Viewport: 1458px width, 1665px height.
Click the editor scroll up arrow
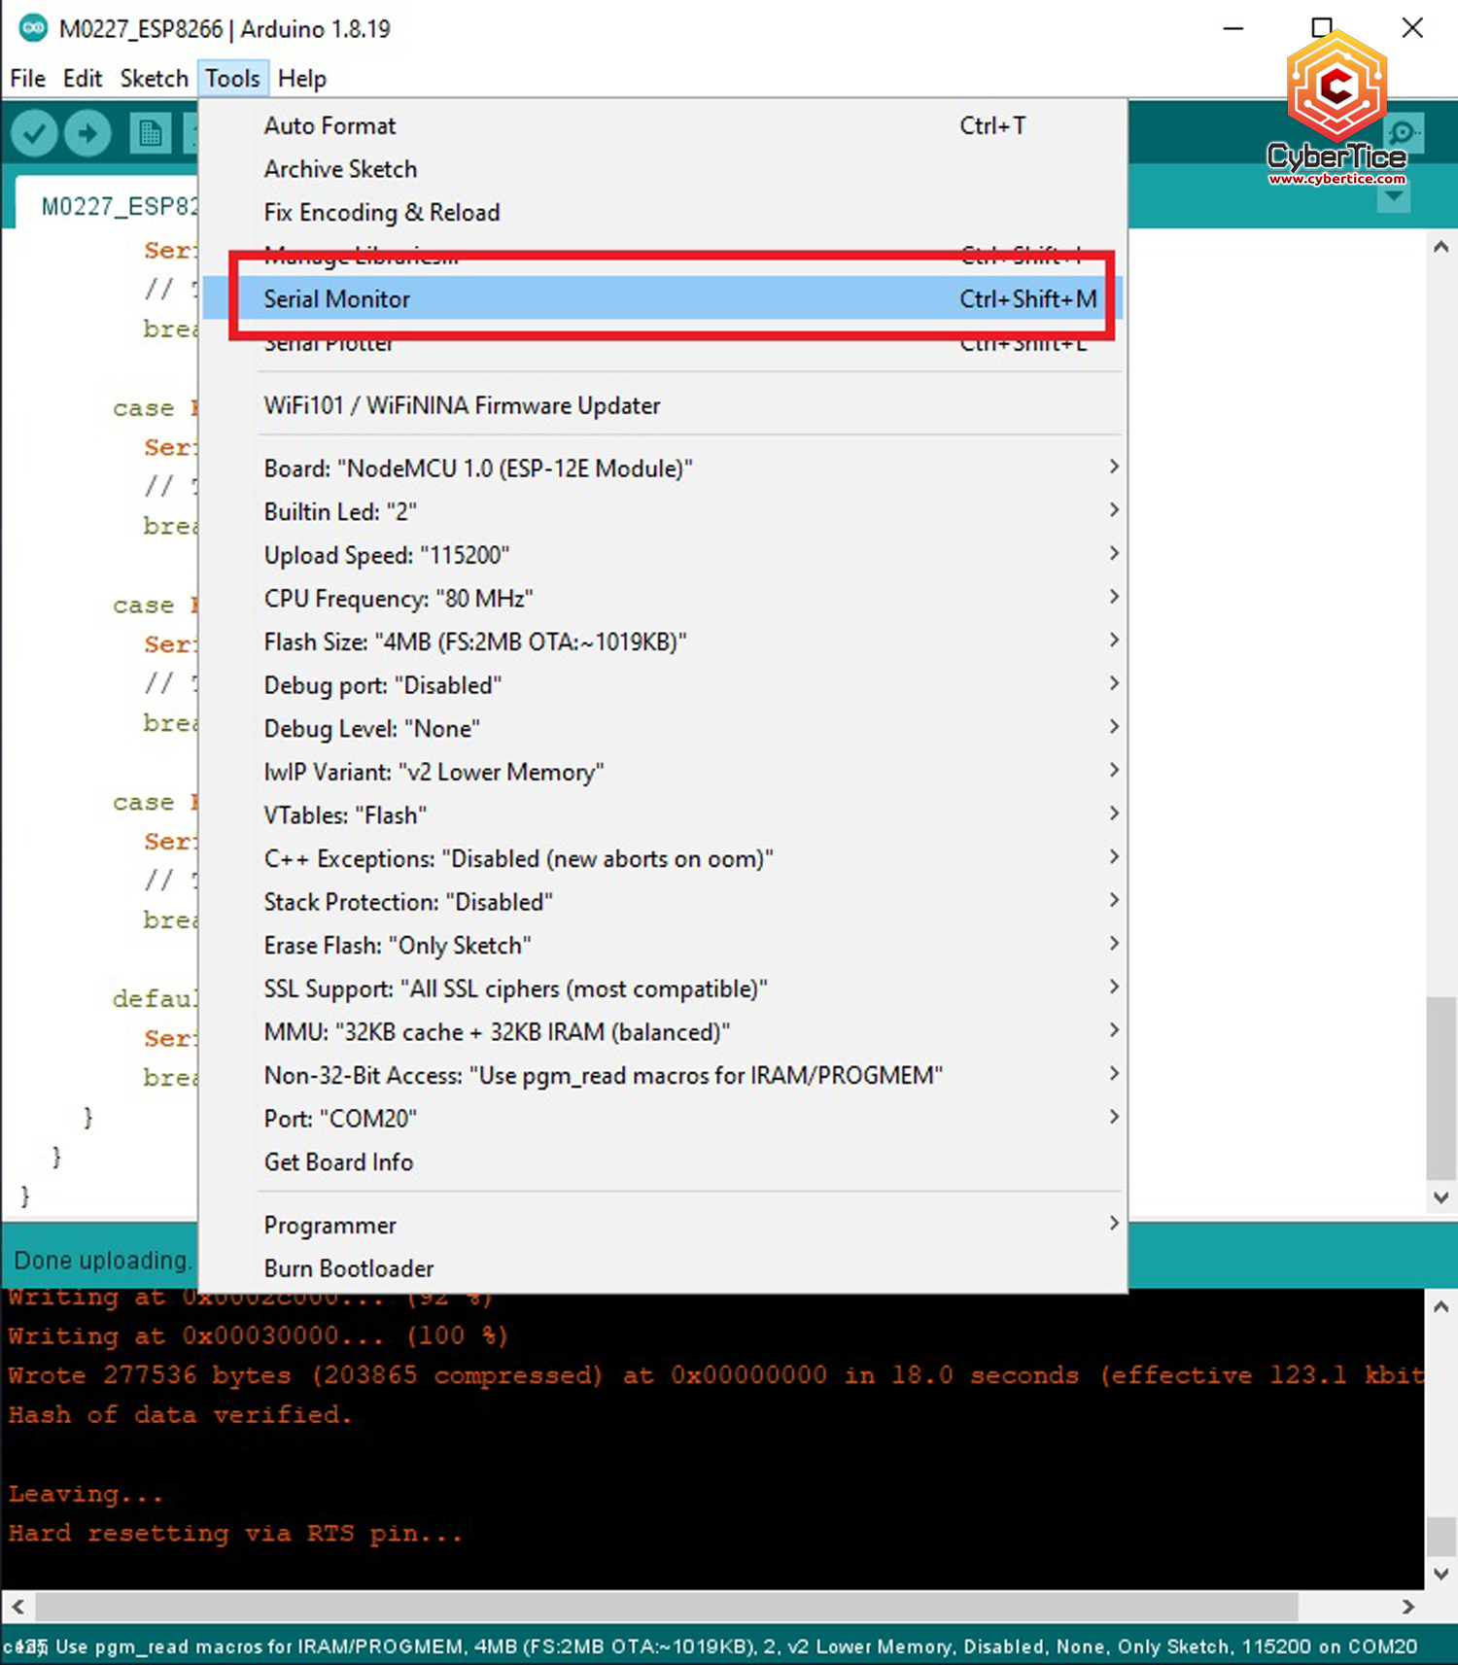tap(1441, 247)
